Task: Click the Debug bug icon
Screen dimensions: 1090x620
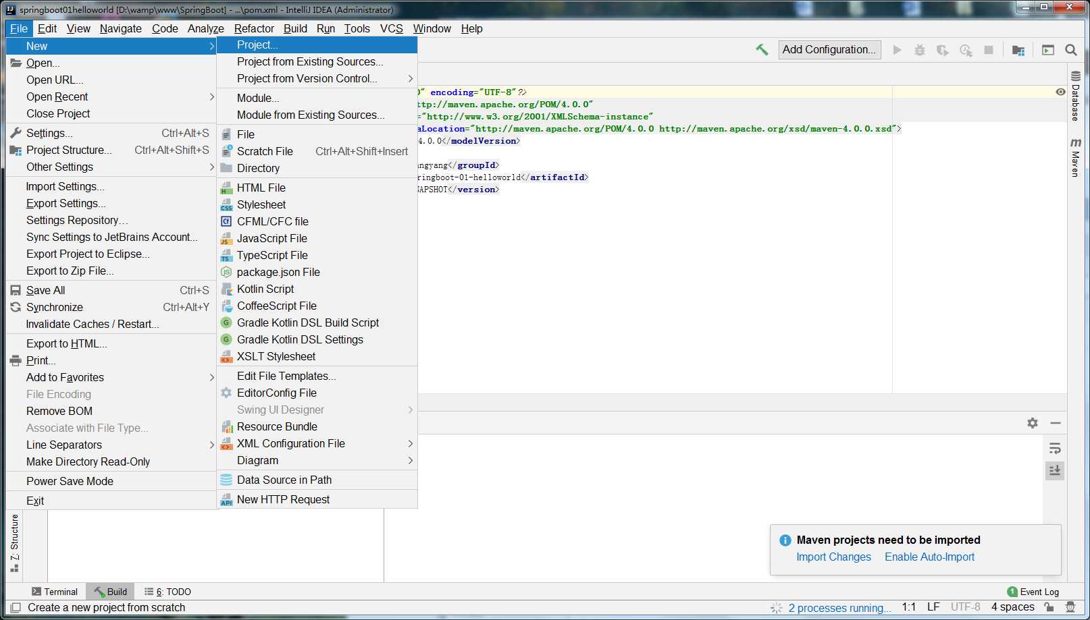Action: (920, 50)
